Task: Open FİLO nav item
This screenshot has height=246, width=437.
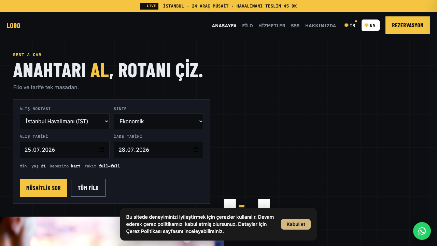Action: coord(248,26)
